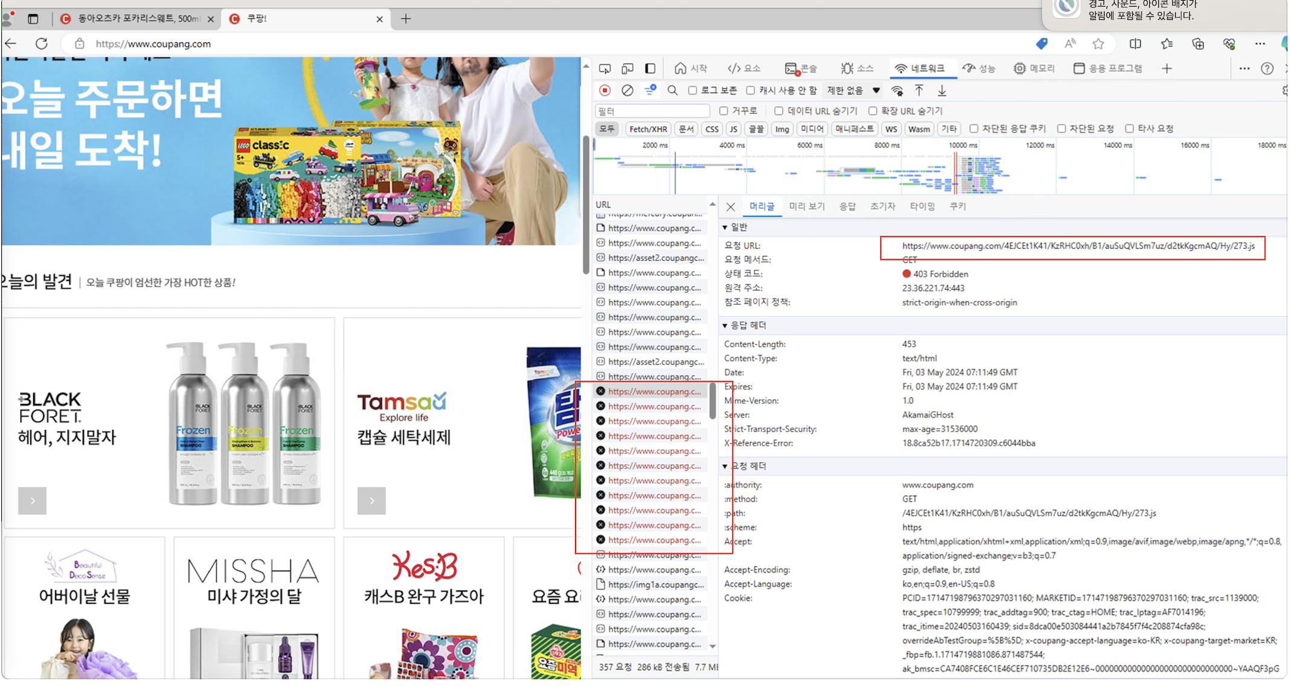This screenshot has height=698, width=1290.
Task: Open network search magnifier
Action: pos(672,91)
